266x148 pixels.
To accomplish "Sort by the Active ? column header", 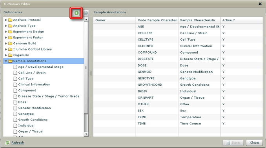I will pos(242,20).
